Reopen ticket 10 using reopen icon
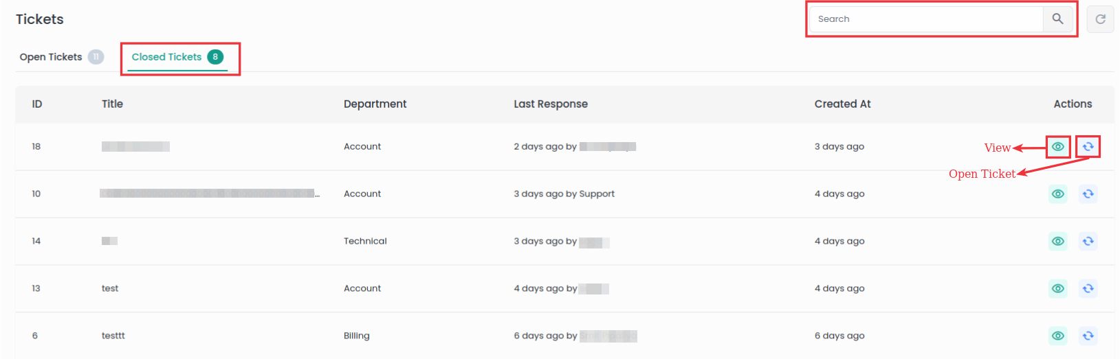 [x=1088, y=194]
